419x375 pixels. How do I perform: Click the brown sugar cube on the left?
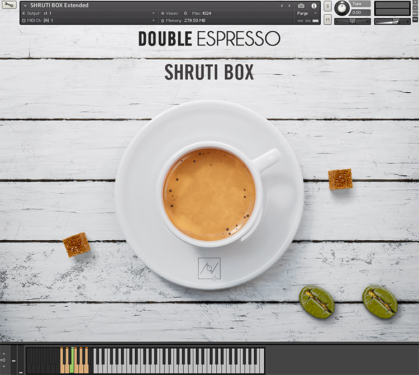tap(77, 245)
